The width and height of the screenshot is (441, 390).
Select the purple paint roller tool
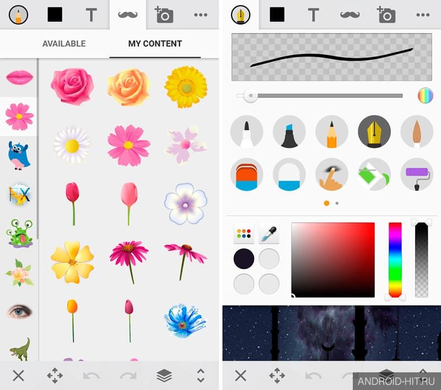click(417, 174)
